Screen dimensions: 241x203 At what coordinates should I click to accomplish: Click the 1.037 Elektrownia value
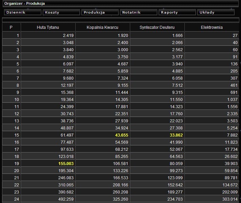pyautogui.click(x=232, y=99)
